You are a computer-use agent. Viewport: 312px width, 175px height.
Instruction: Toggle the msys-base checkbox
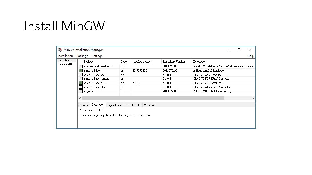click(81, 91)
